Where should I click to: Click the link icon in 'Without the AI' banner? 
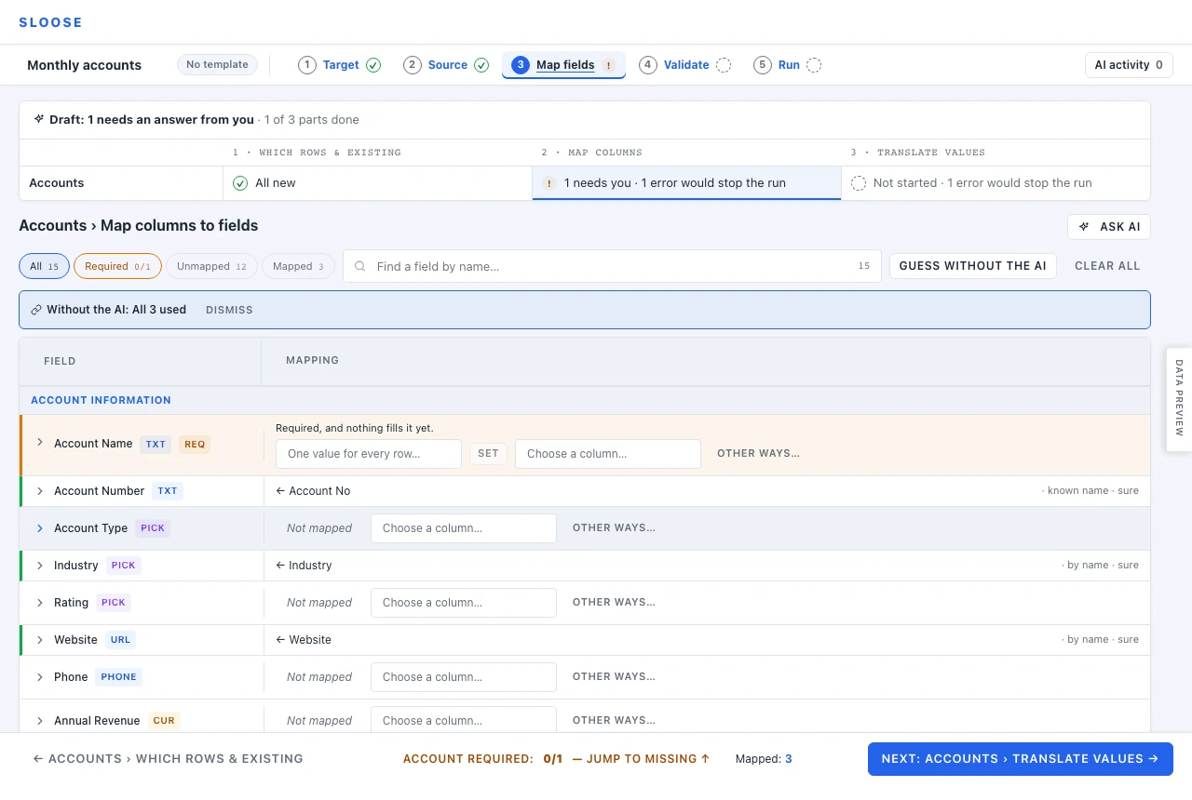pyautogui.click(x=36, y=310)
